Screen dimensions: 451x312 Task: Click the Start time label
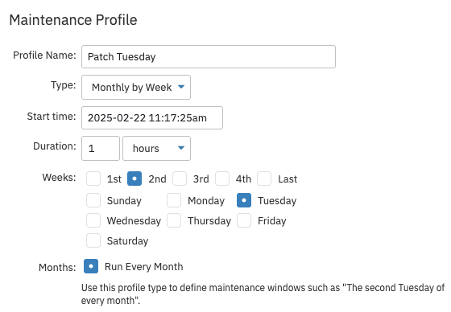52,117
